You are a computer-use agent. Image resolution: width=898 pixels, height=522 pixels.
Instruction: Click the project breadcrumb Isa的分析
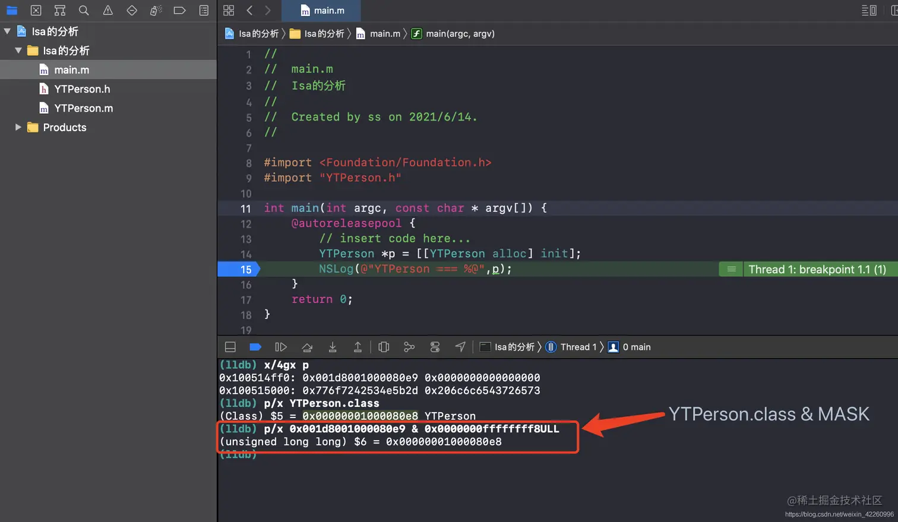point(252,34)
